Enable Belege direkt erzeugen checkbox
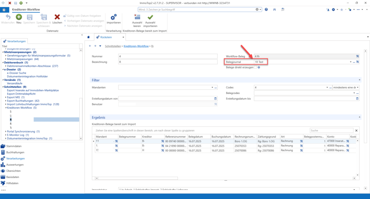The height and width of the screenshot is (199, 370). pyautogui.click(x=255, y=67)
